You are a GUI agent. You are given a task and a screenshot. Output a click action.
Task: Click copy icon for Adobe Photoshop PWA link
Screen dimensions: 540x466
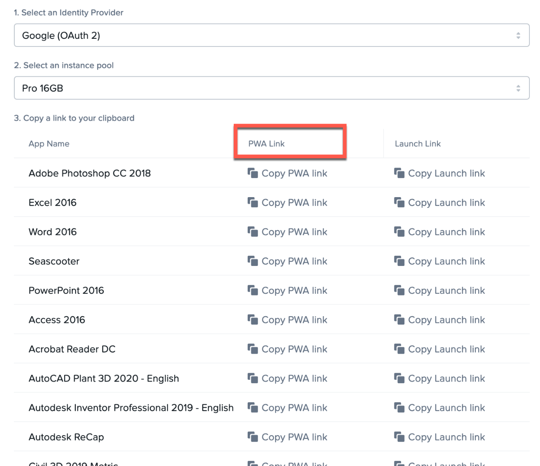coord(253,173)
